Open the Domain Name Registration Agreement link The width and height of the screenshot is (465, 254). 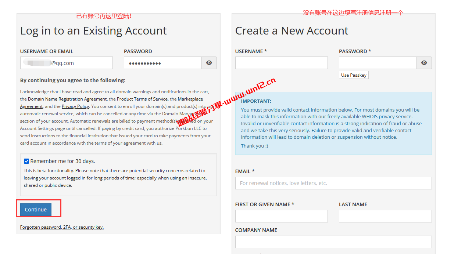click(67, 99)
